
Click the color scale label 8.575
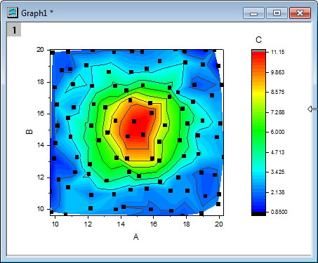click(x=278, y=92)
